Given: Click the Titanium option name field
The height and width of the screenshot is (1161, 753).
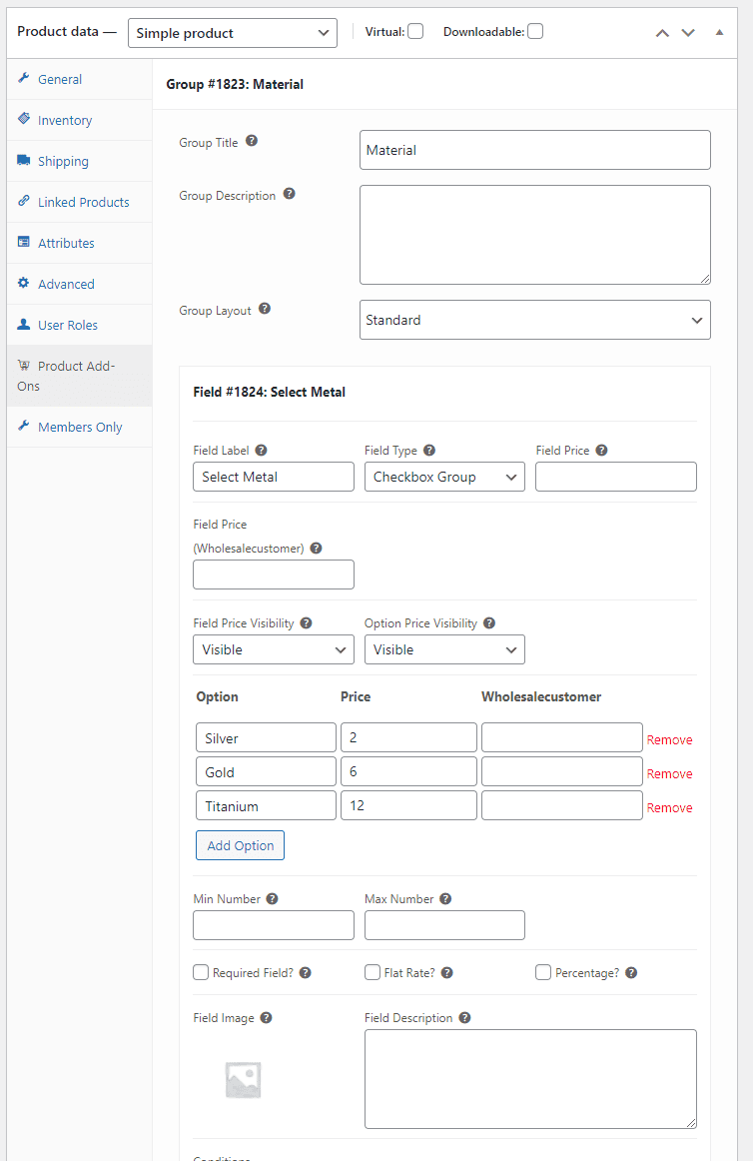Looking at the screenshot, I should [x=266, y=805].
